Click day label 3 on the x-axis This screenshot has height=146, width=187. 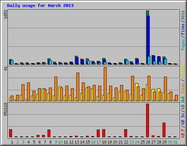pyautogui.click(x=23, y=142)
